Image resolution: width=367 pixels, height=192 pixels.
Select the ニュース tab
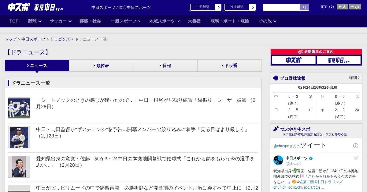37,66
